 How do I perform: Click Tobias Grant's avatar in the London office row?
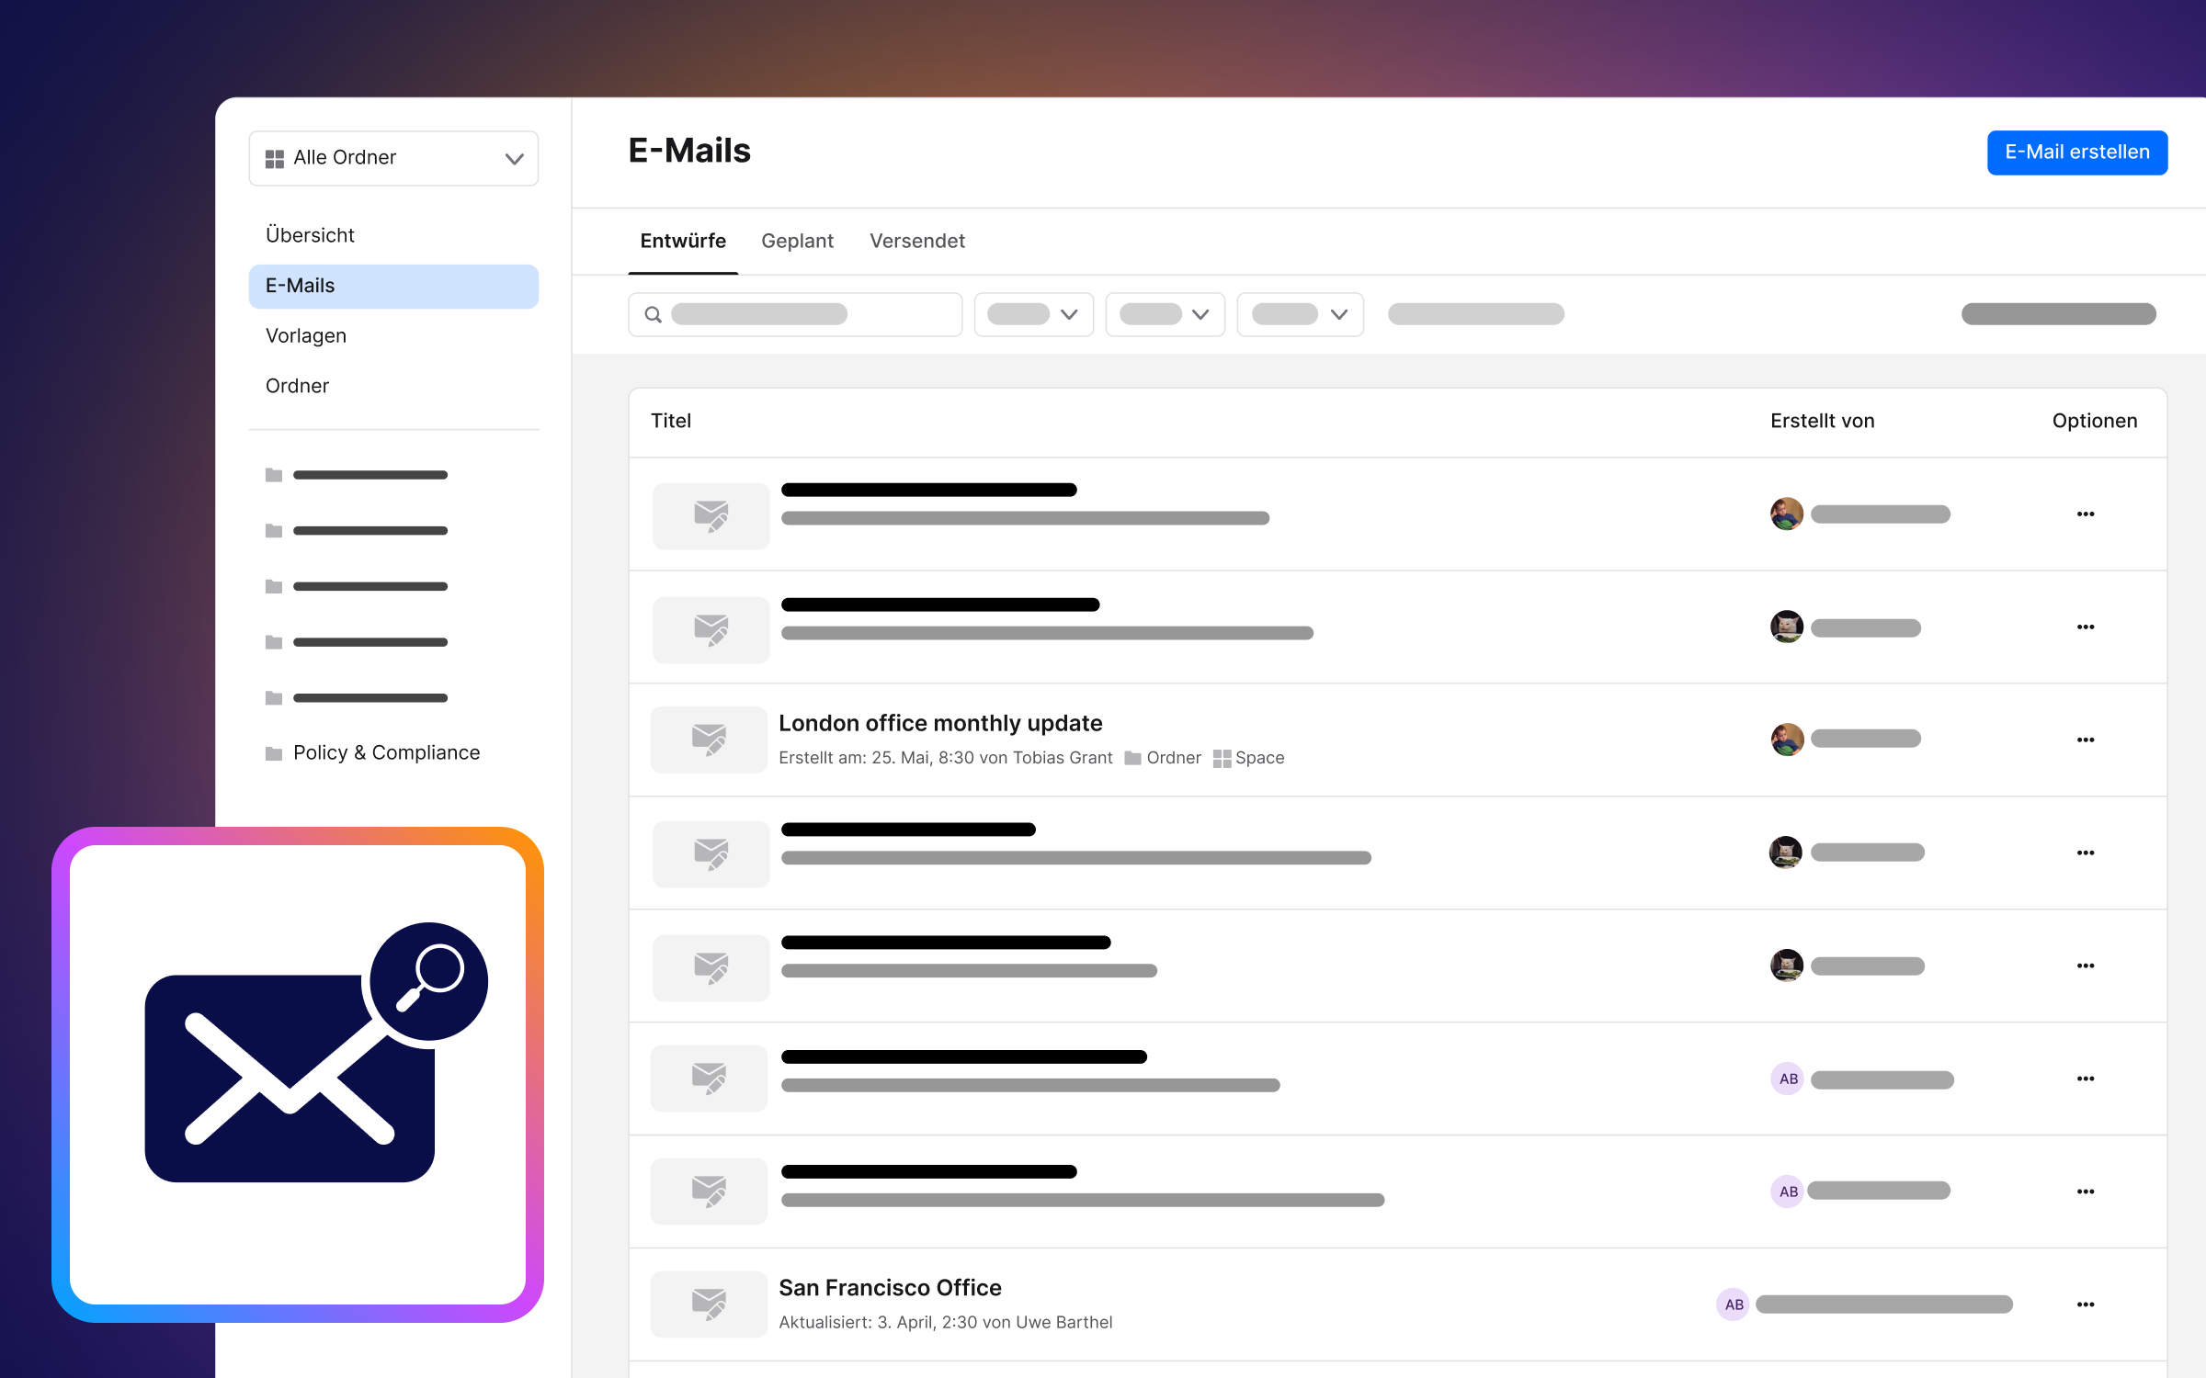1786,739
